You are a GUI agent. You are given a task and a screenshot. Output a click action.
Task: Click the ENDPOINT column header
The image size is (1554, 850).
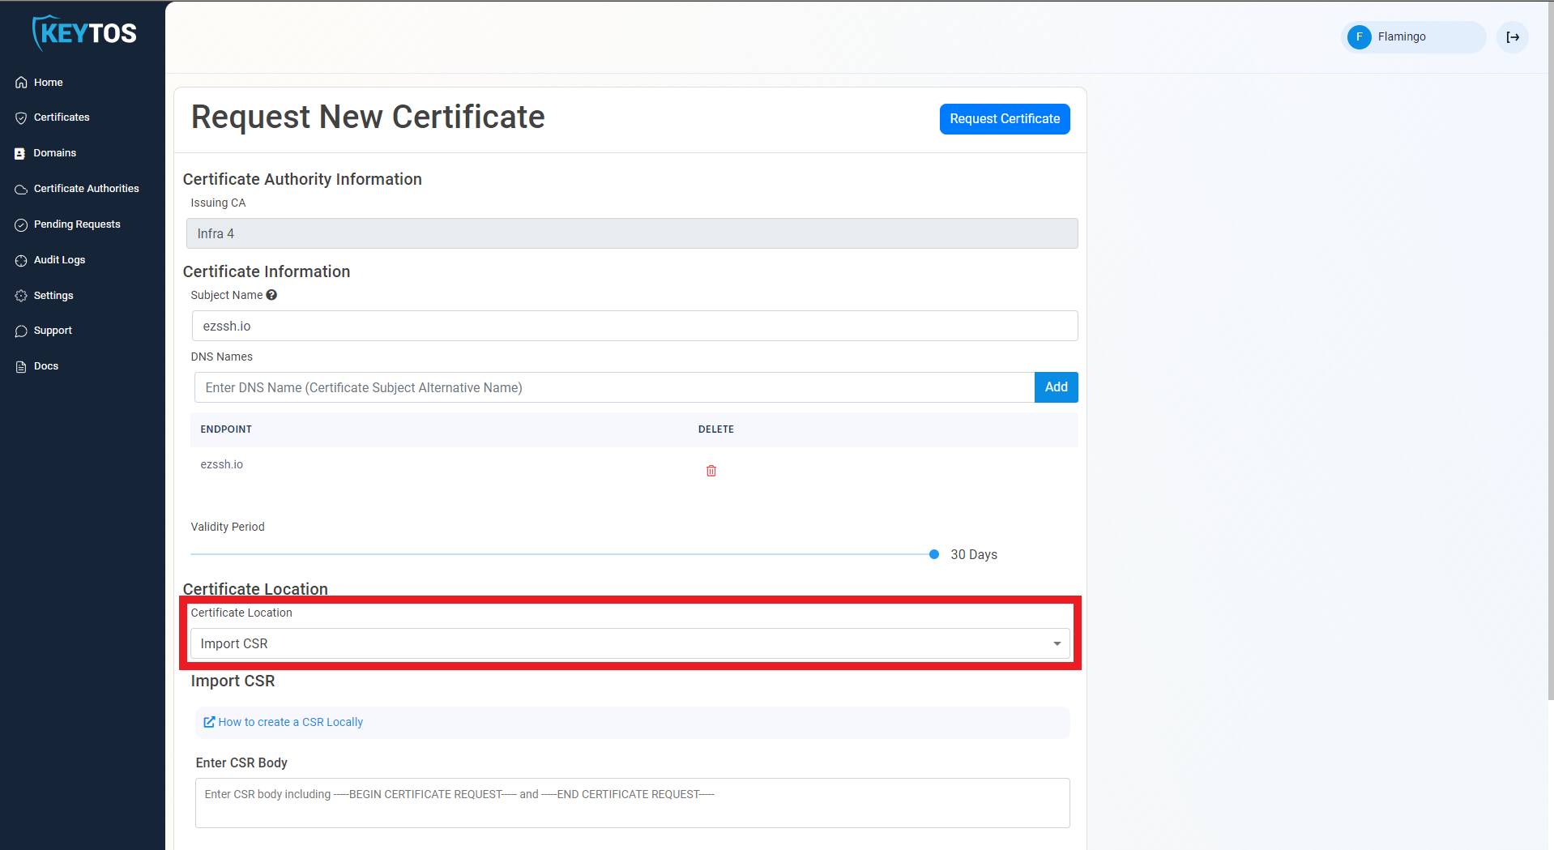tap(226, 429)
